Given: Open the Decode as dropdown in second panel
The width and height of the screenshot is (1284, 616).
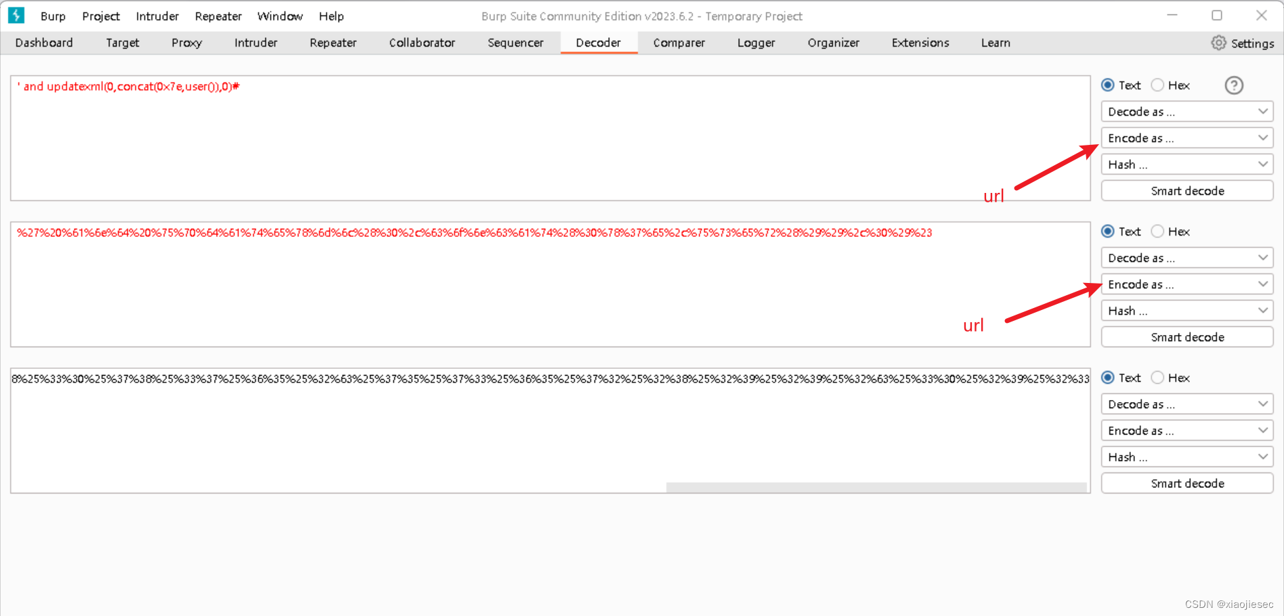Looking at the screenshot, I should pos(1186,257).
